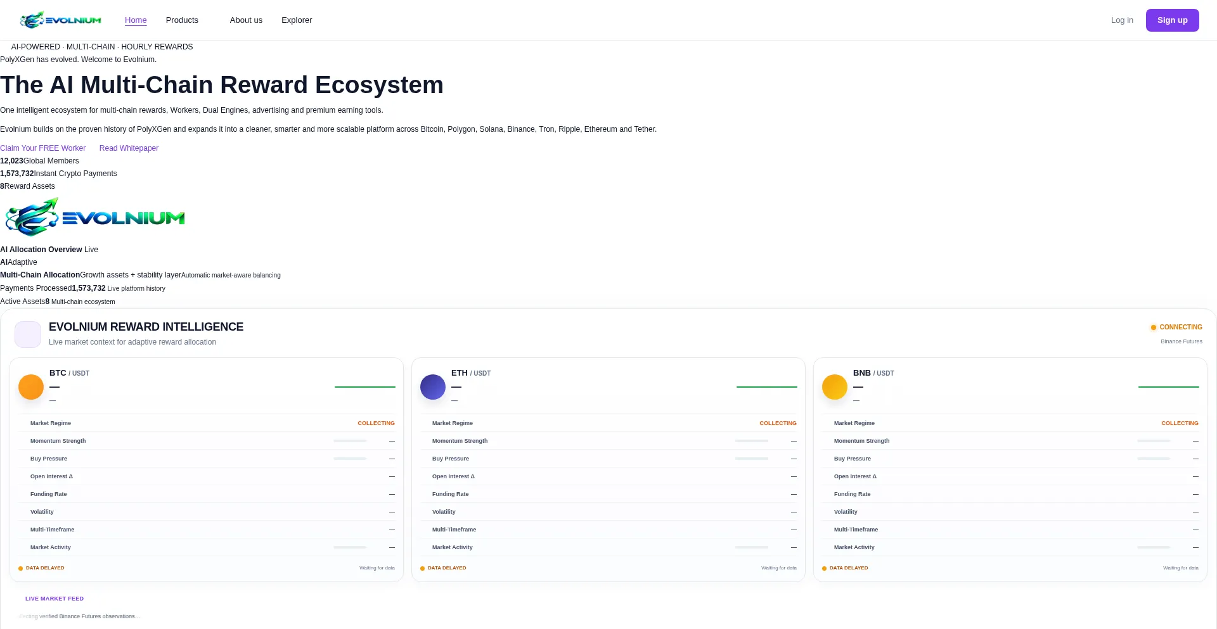Screen dimensions: 1217x629
Task: Click the ETH green sparkline chart
Action: [767, 387]
